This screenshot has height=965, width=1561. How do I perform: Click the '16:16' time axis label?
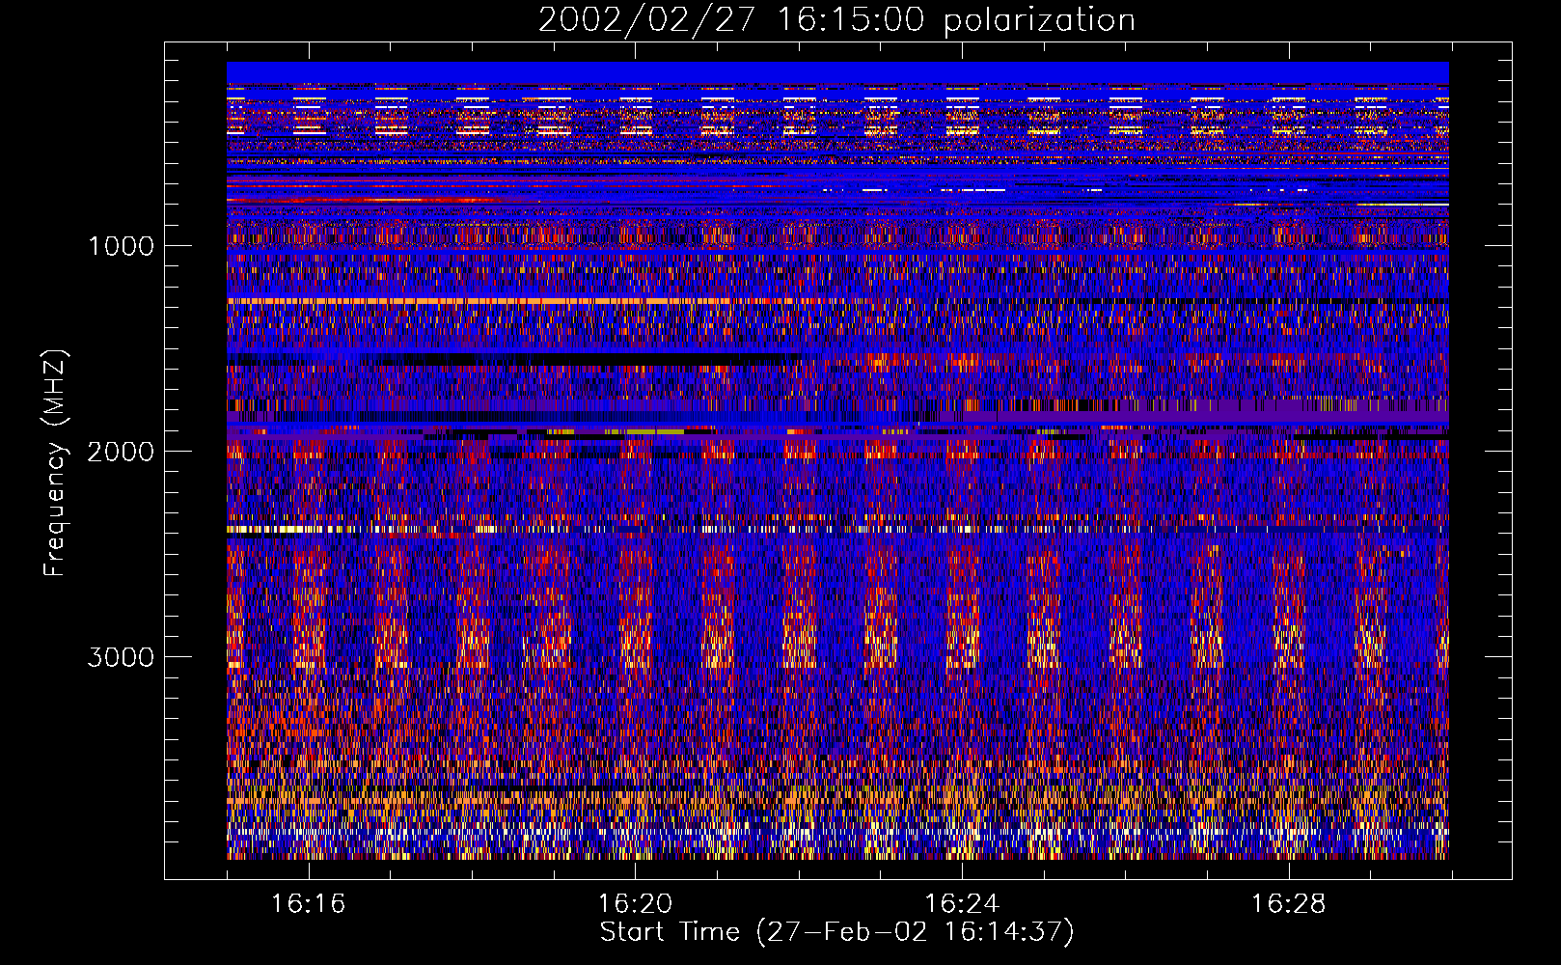308,903
